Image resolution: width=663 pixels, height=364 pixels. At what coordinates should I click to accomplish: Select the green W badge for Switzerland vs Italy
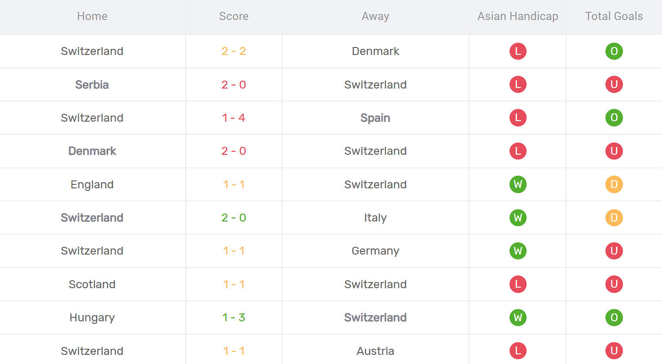pos(518,218)
